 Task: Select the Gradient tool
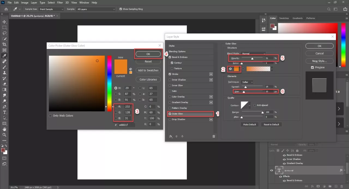click(x=4, y=89)
